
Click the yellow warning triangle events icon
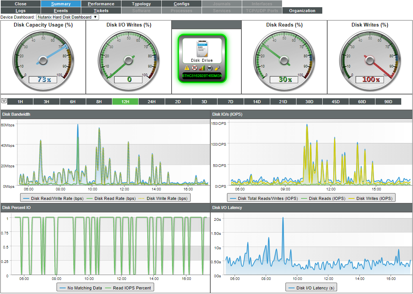(187, 68)
